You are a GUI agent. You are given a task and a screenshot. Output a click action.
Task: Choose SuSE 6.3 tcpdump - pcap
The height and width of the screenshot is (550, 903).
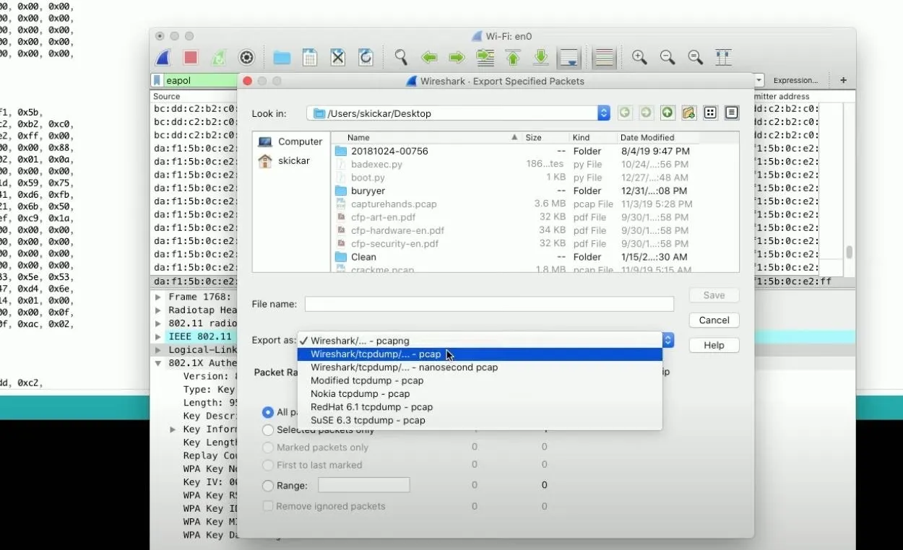click(x=480, y=420)
